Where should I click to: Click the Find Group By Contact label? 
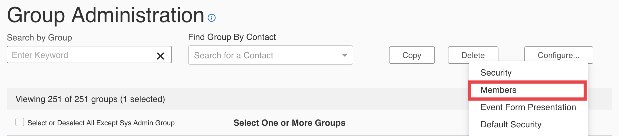click(232, 37)
